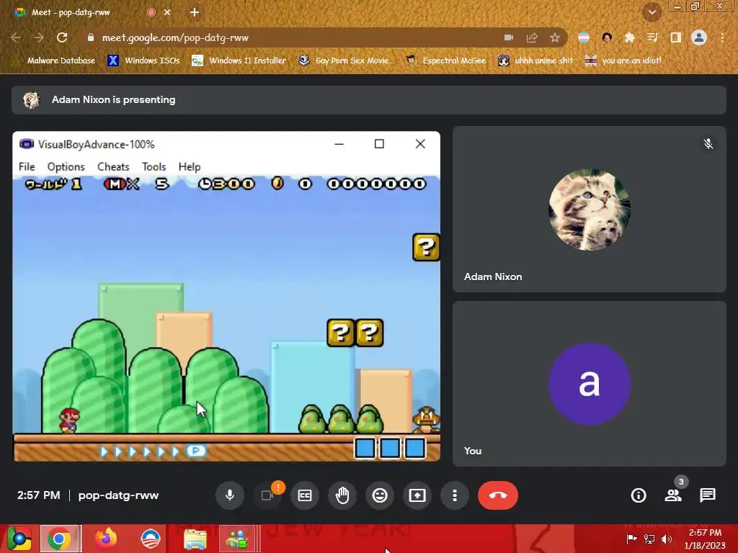This screenshot has width=738, height=553.
Task: Open Malware Database bookmark
Action: point(55,60)
